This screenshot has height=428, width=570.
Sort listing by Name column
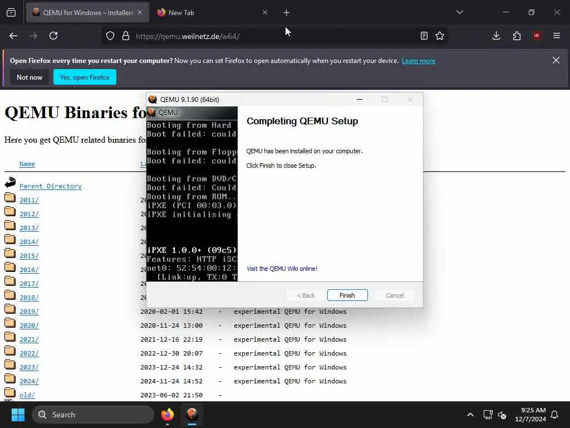pyautogui.click(x=27, y=164)
